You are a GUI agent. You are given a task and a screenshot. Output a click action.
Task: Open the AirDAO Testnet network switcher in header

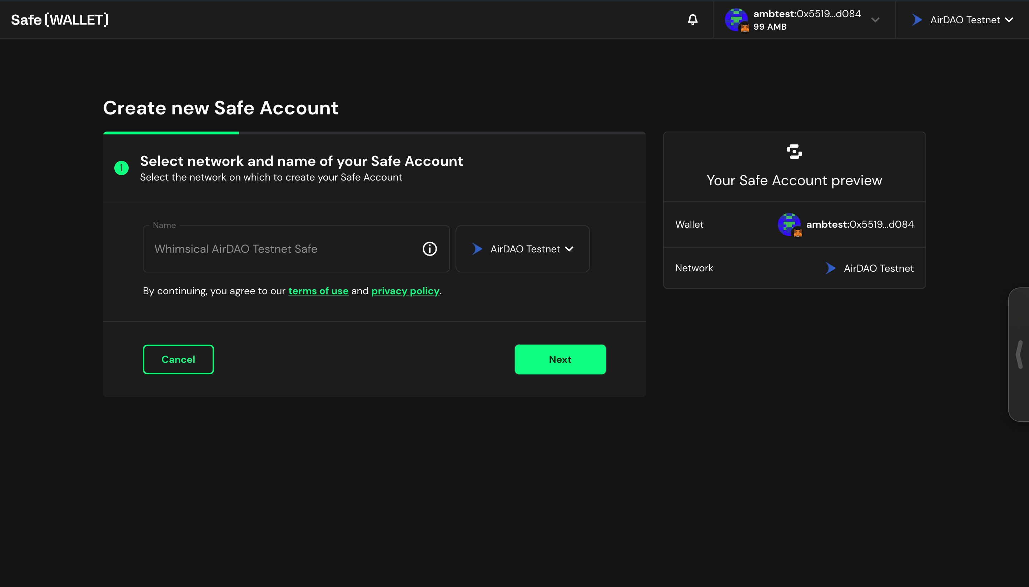click(x=963, y=19)
